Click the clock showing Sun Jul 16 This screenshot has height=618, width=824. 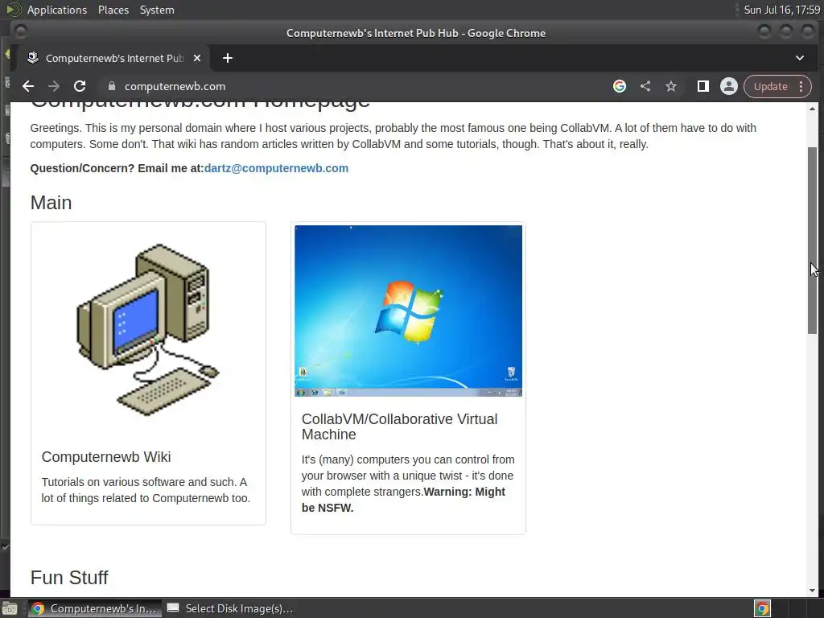click(782, 10)
